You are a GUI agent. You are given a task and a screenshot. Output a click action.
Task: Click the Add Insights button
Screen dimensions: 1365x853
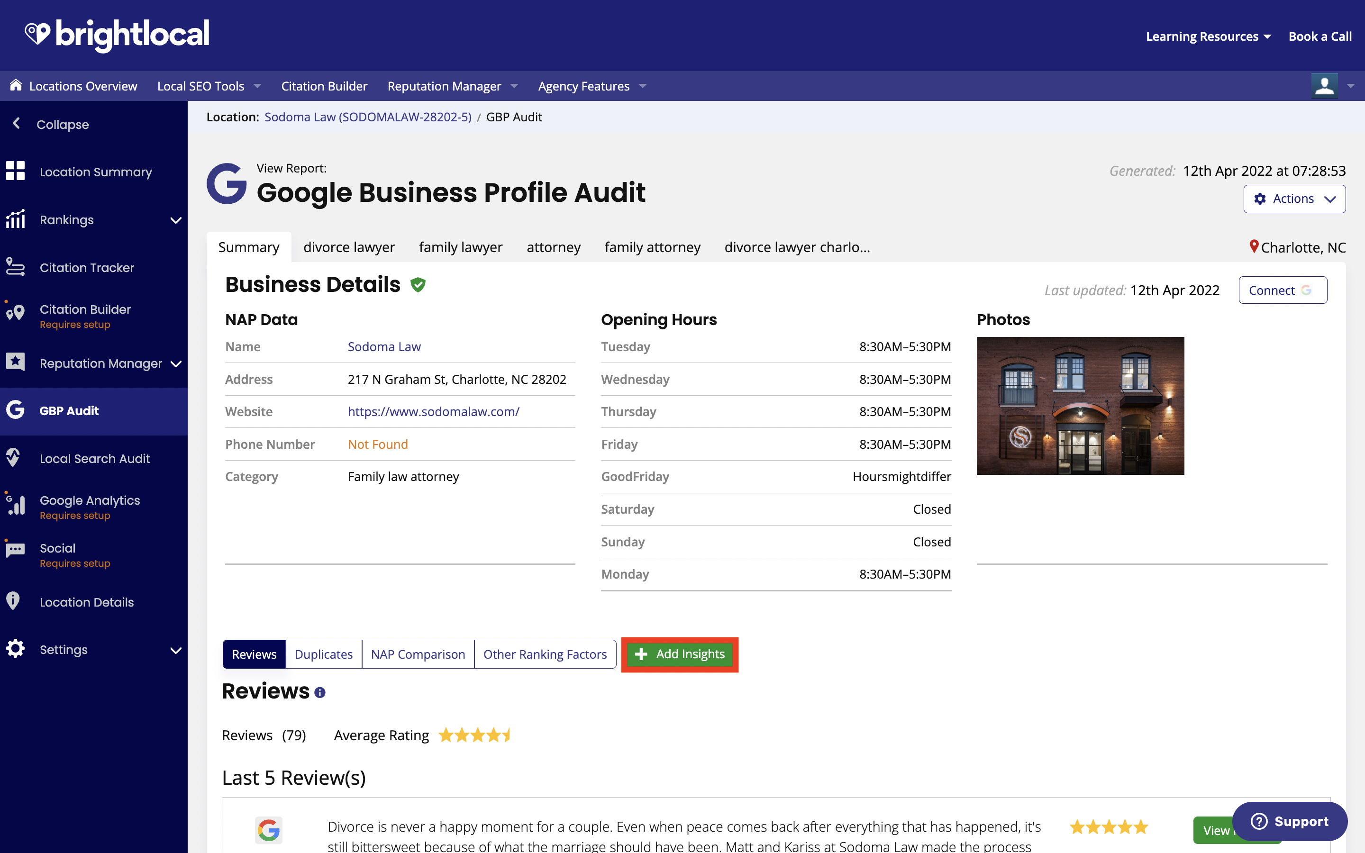coord(680,654)
